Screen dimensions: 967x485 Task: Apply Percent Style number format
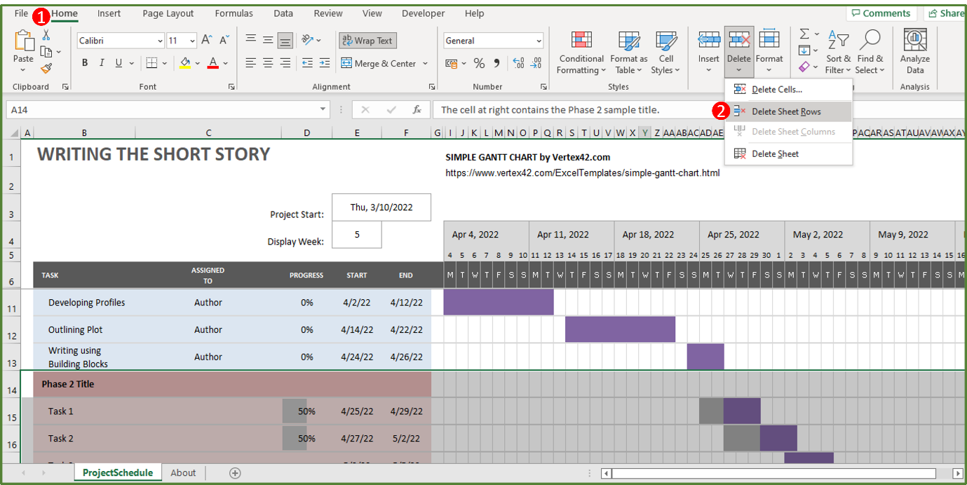480,63
